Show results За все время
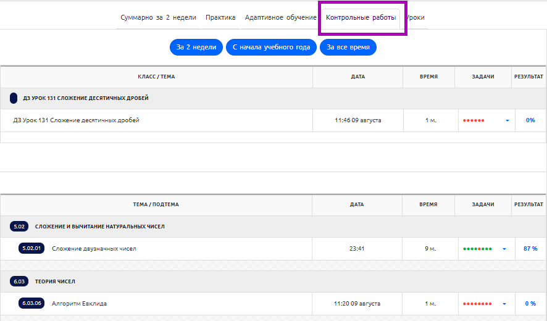 [348, 47]
